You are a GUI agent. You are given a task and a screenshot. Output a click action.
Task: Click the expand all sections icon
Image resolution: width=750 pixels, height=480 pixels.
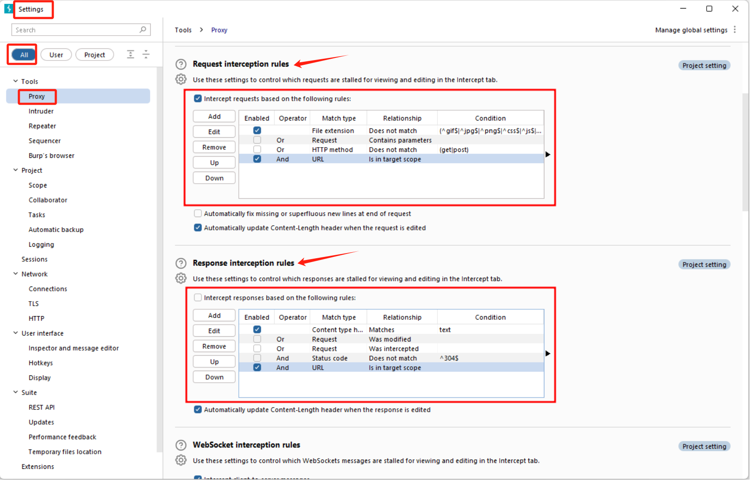point(131,54)
